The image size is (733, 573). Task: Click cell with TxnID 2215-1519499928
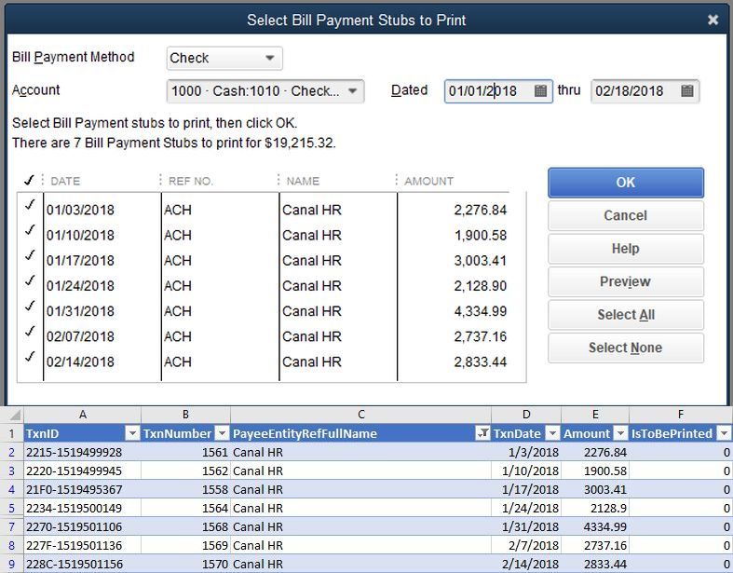tap(82, 452)
